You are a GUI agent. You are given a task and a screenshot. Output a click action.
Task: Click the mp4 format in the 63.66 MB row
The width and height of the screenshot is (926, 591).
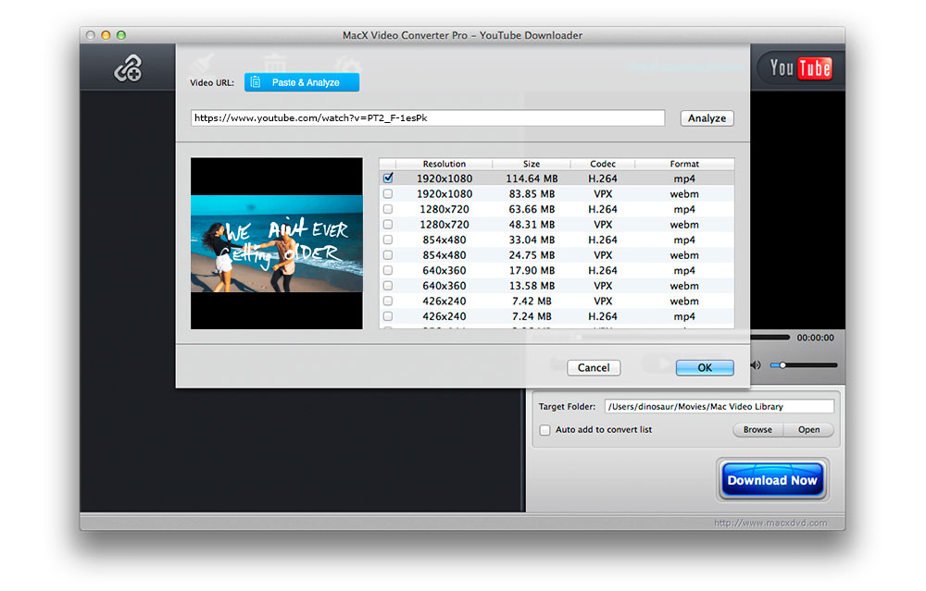684,209
